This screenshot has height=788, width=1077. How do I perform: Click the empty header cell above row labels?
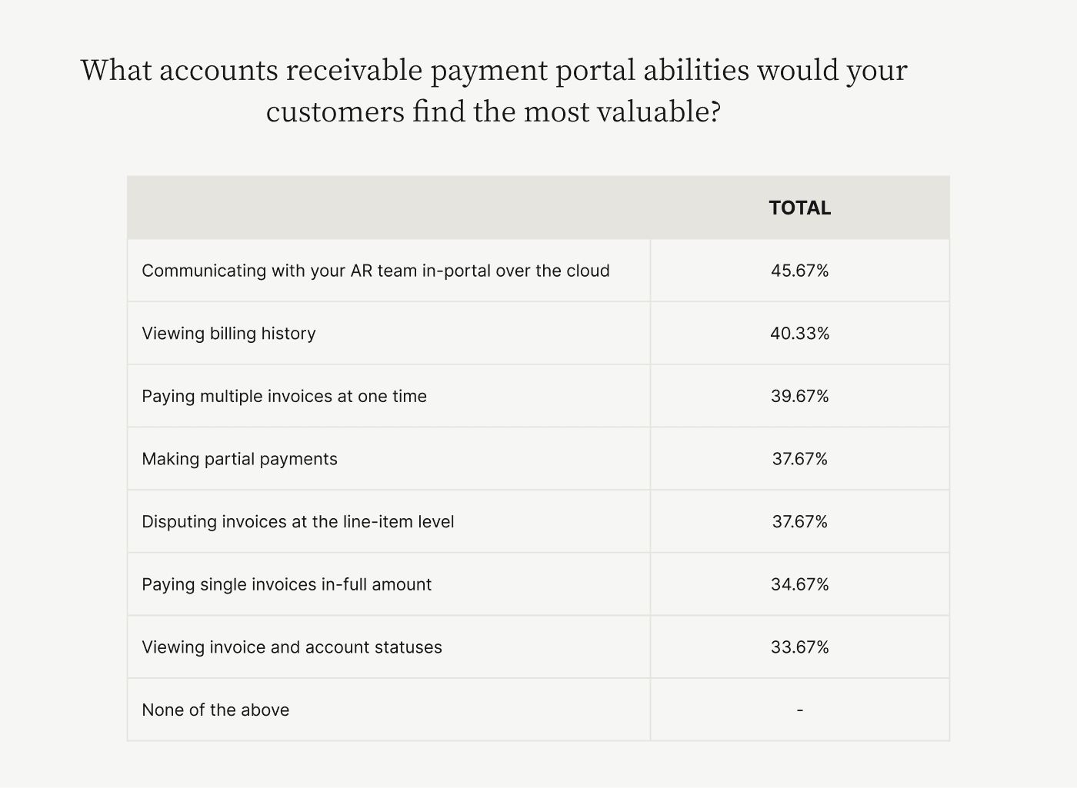click(x=388, y=208)
